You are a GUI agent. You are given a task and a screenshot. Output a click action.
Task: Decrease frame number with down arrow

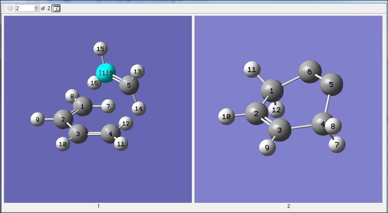click(x=37, y=10)
